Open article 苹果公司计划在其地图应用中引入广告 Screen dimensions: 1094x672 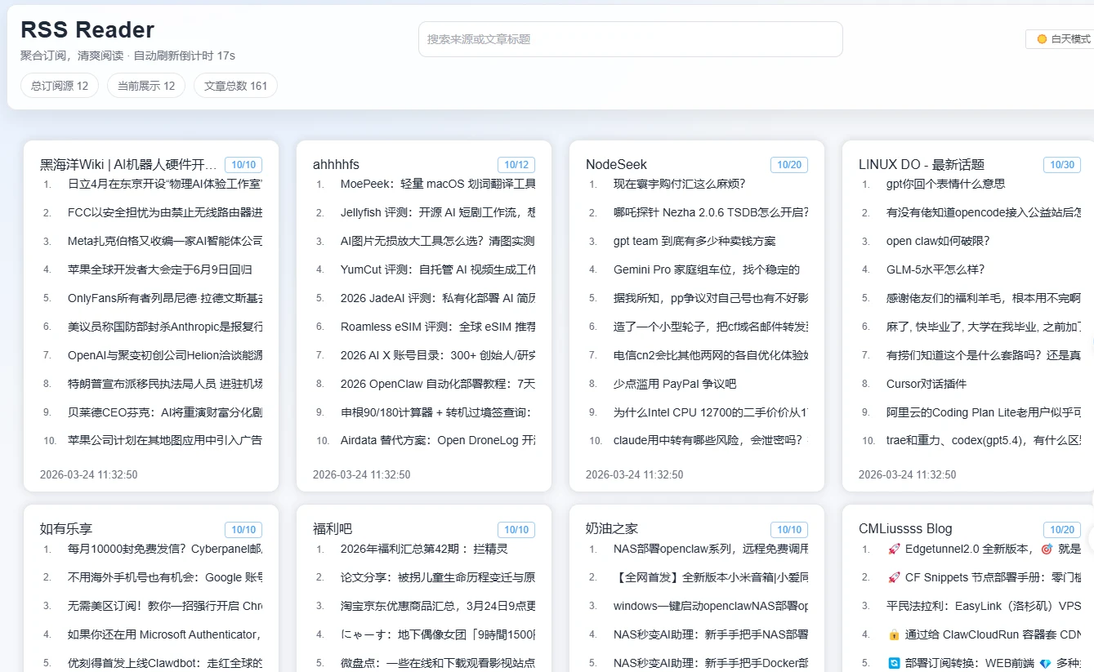(x=165, y=440)
